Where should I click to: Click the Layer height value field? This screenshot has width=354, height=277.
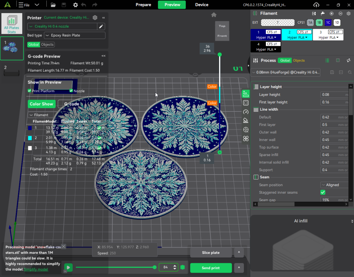point(334,94)
